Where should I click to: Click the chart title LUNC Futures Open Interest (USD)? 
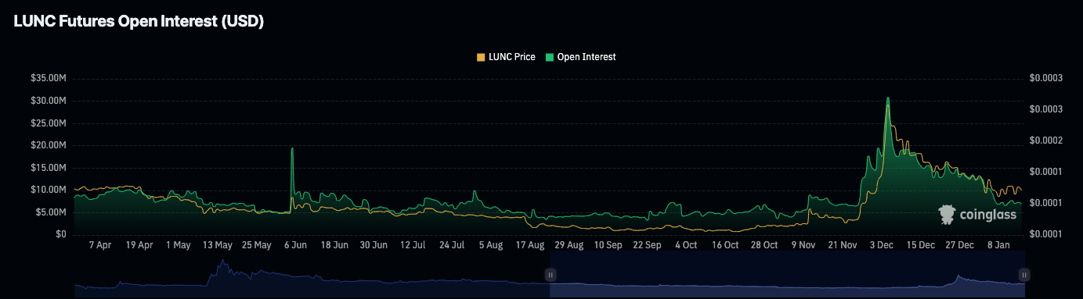click(139, 23)
